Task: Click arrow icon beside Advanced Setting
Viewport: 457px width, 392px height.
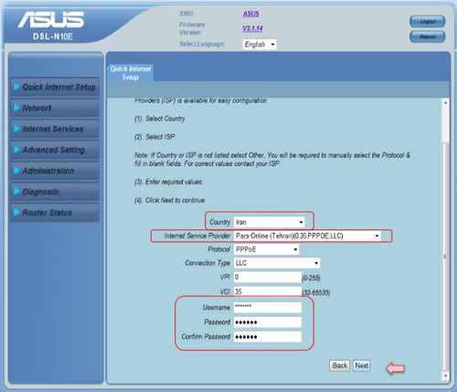Action: pyautogui.click(x=16, y=150)
